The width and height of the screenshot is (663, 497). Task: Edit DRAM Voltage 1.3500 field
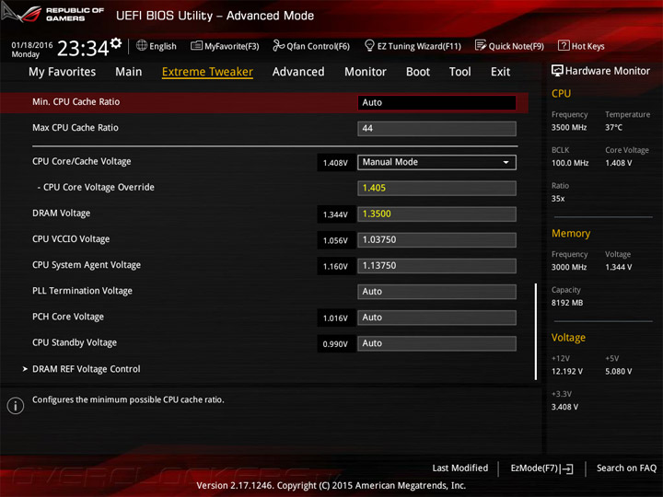pos(436,214)
